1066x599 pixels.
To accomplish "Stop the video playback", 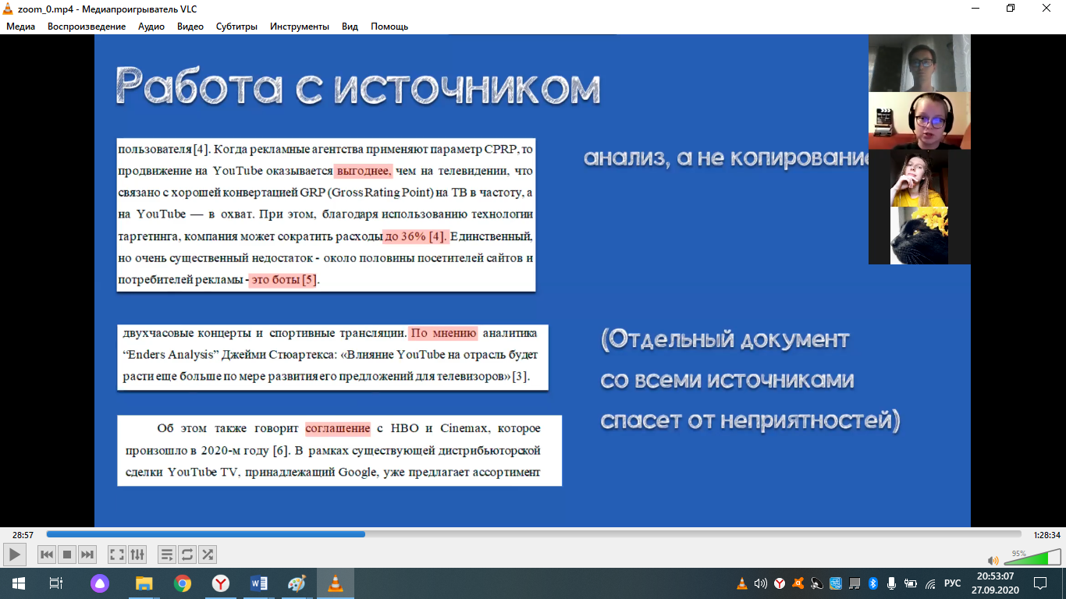I will pos(67,555).
